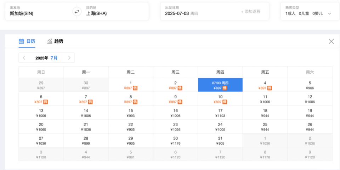This screenshot has width=340, height=170.
Task: Go to previous month in calendar
Action: pos(24,58)
